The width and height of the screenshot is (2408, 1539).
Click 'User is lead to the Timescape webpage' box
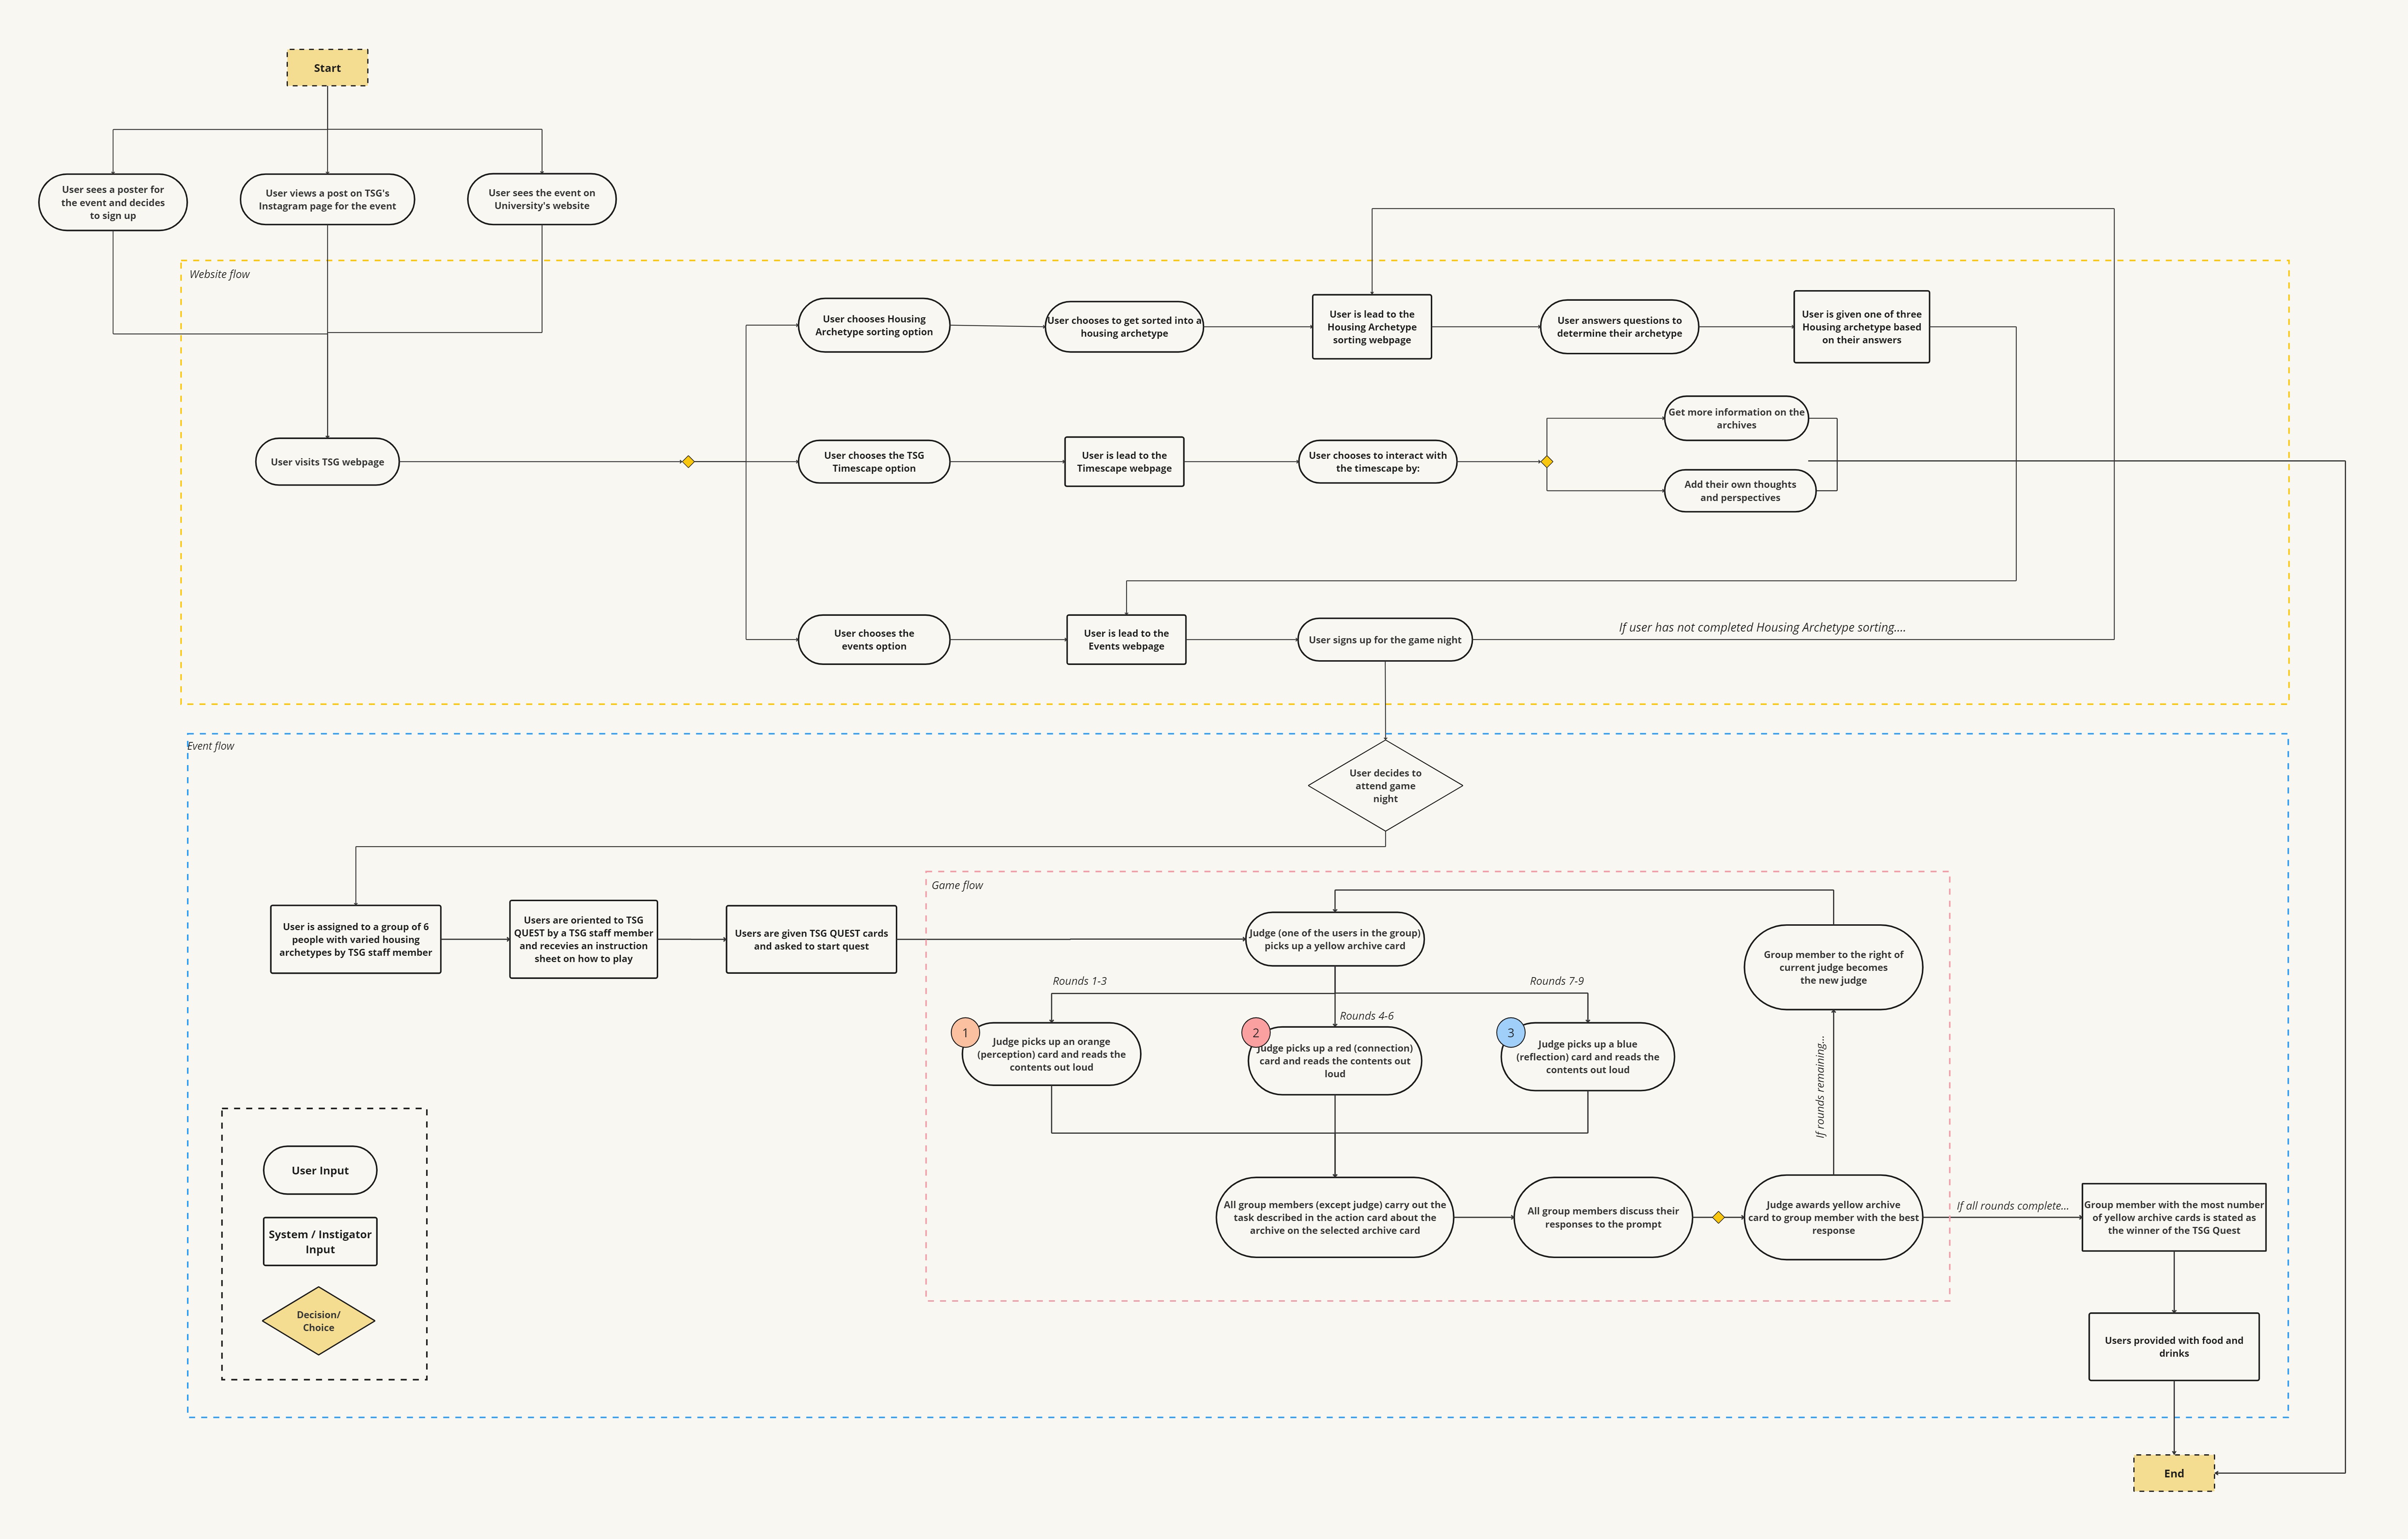(x=1124, y=462)
